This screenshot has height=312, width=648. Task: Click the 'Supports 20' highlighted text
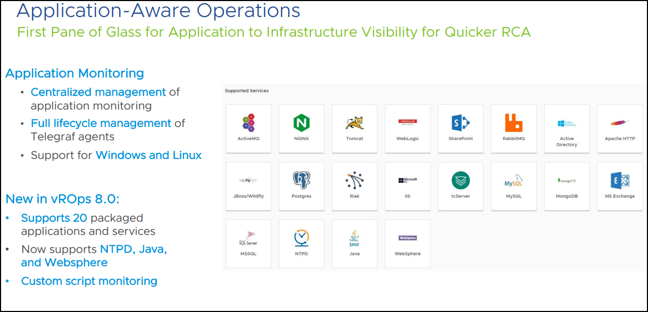(53, 218)
